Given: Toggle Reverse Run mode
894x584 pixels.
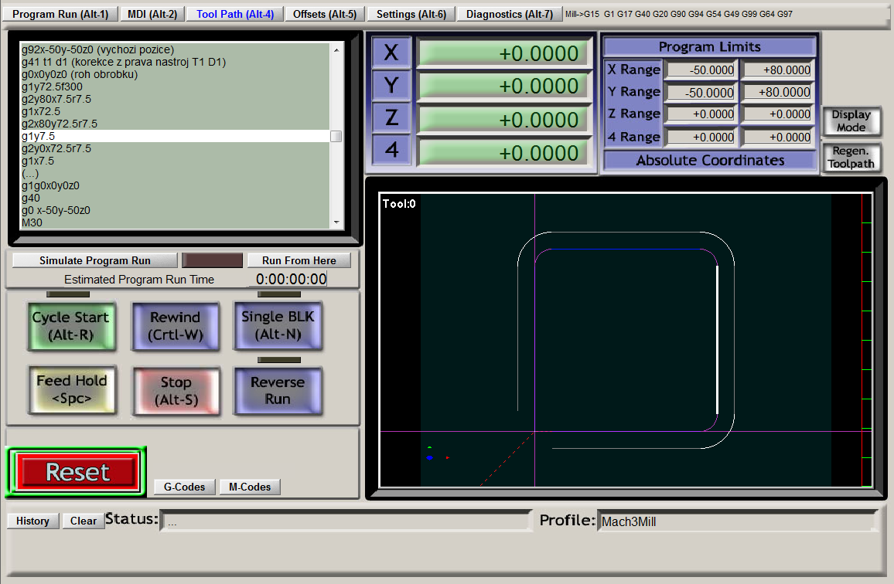Looking at the screenshot, I should [x=278, y=390].
